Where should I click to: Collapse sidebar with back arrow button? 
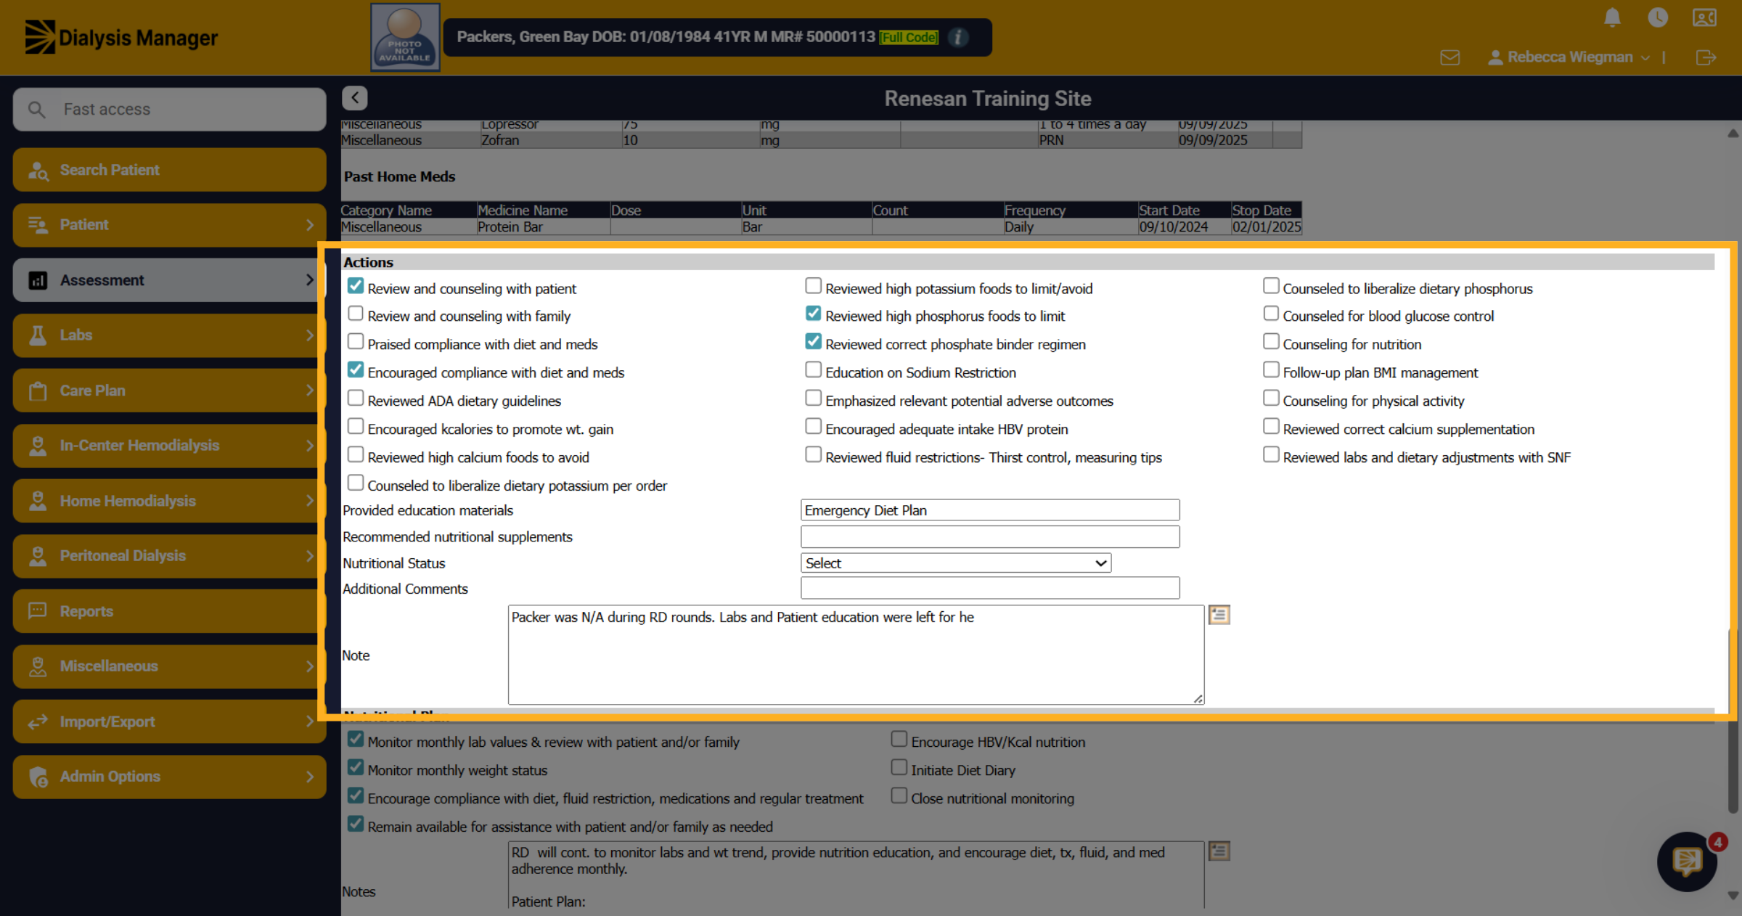coord(355,98)
